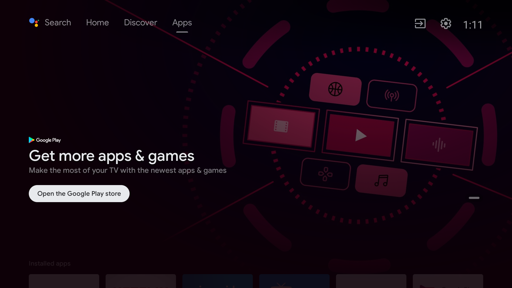Scroll down to Installed apps section
The width and height of the screenshot is (512, 288).
tap(50, 263)
